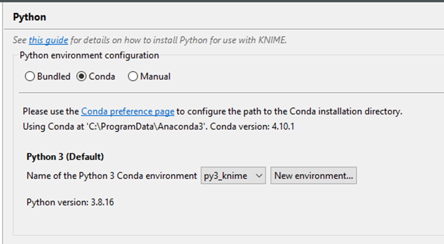Select the Bundled environment radio button
Viewport: 444px width, 244px height.
pyautogui.click(x=30, y=77)
